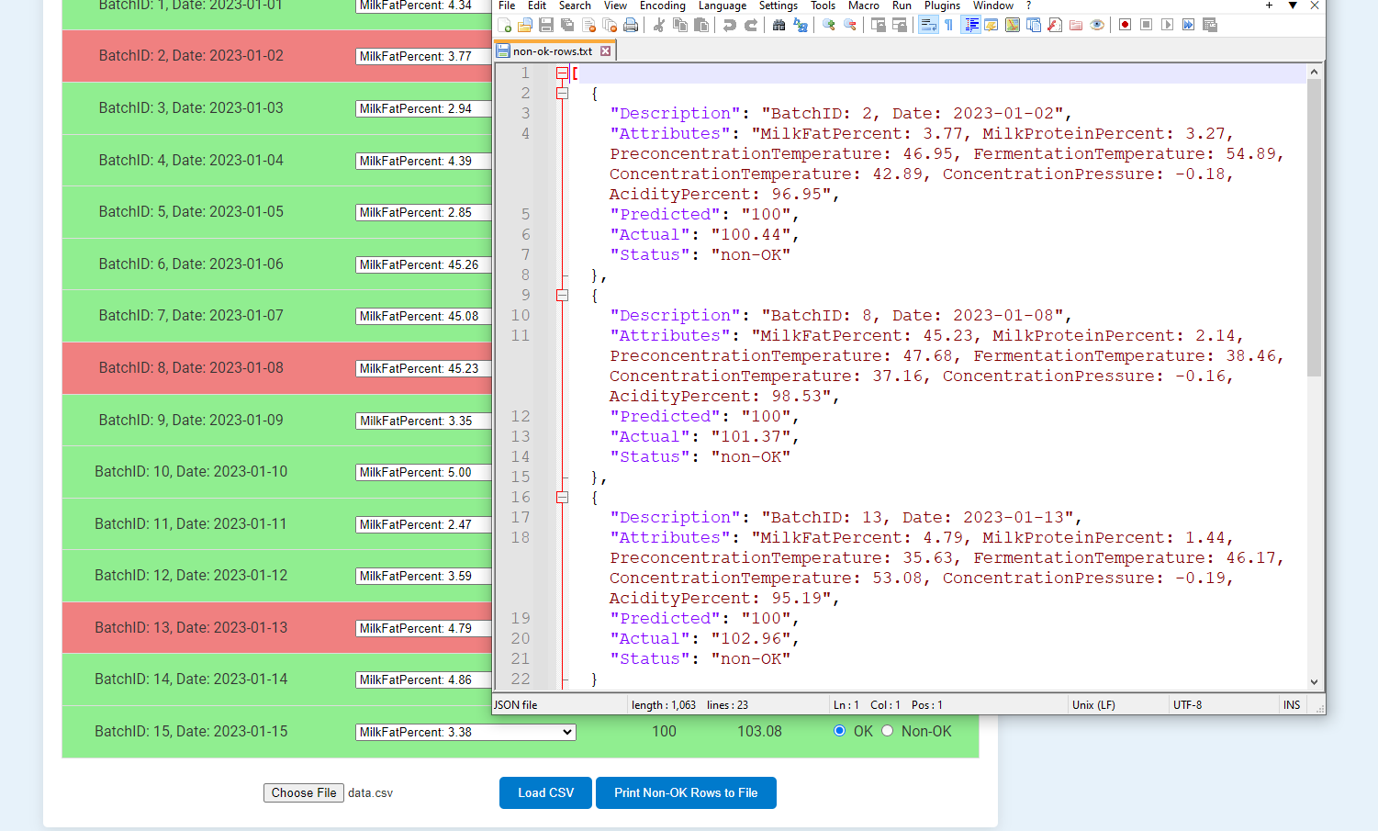The height and width of the screenshot is (831, 1378).
Task: Click the Print toolbar icon
Action: click(631, 25)
